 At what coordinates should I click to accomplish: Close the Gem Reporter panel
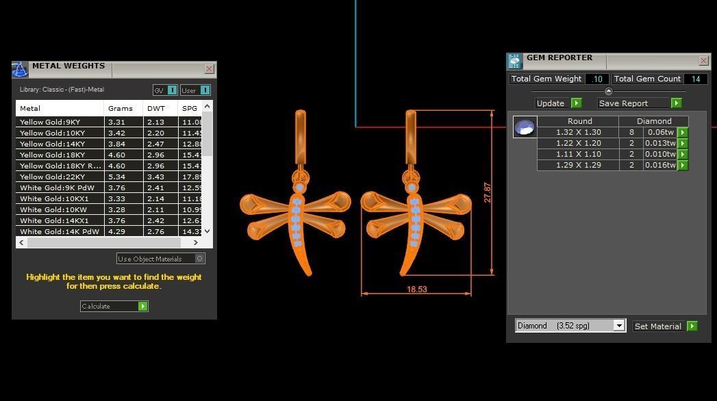(x=703, y=60)
